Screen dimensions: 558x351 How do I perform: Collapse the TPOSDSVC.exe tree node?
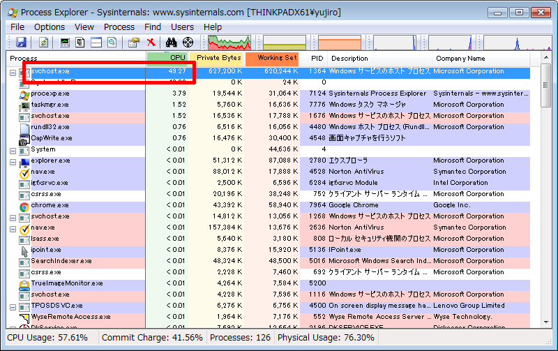pyautogui.click(x=13, y=307)
